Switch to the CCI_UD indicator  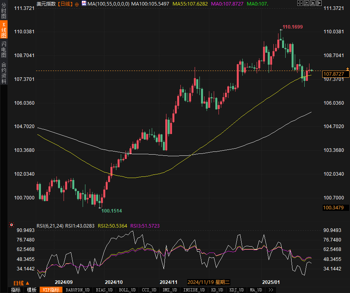click(149, 290)
